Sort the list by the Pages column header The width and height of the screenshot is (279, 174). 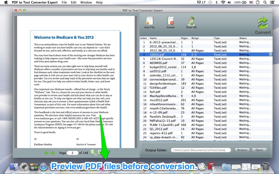tap(185, 38)
